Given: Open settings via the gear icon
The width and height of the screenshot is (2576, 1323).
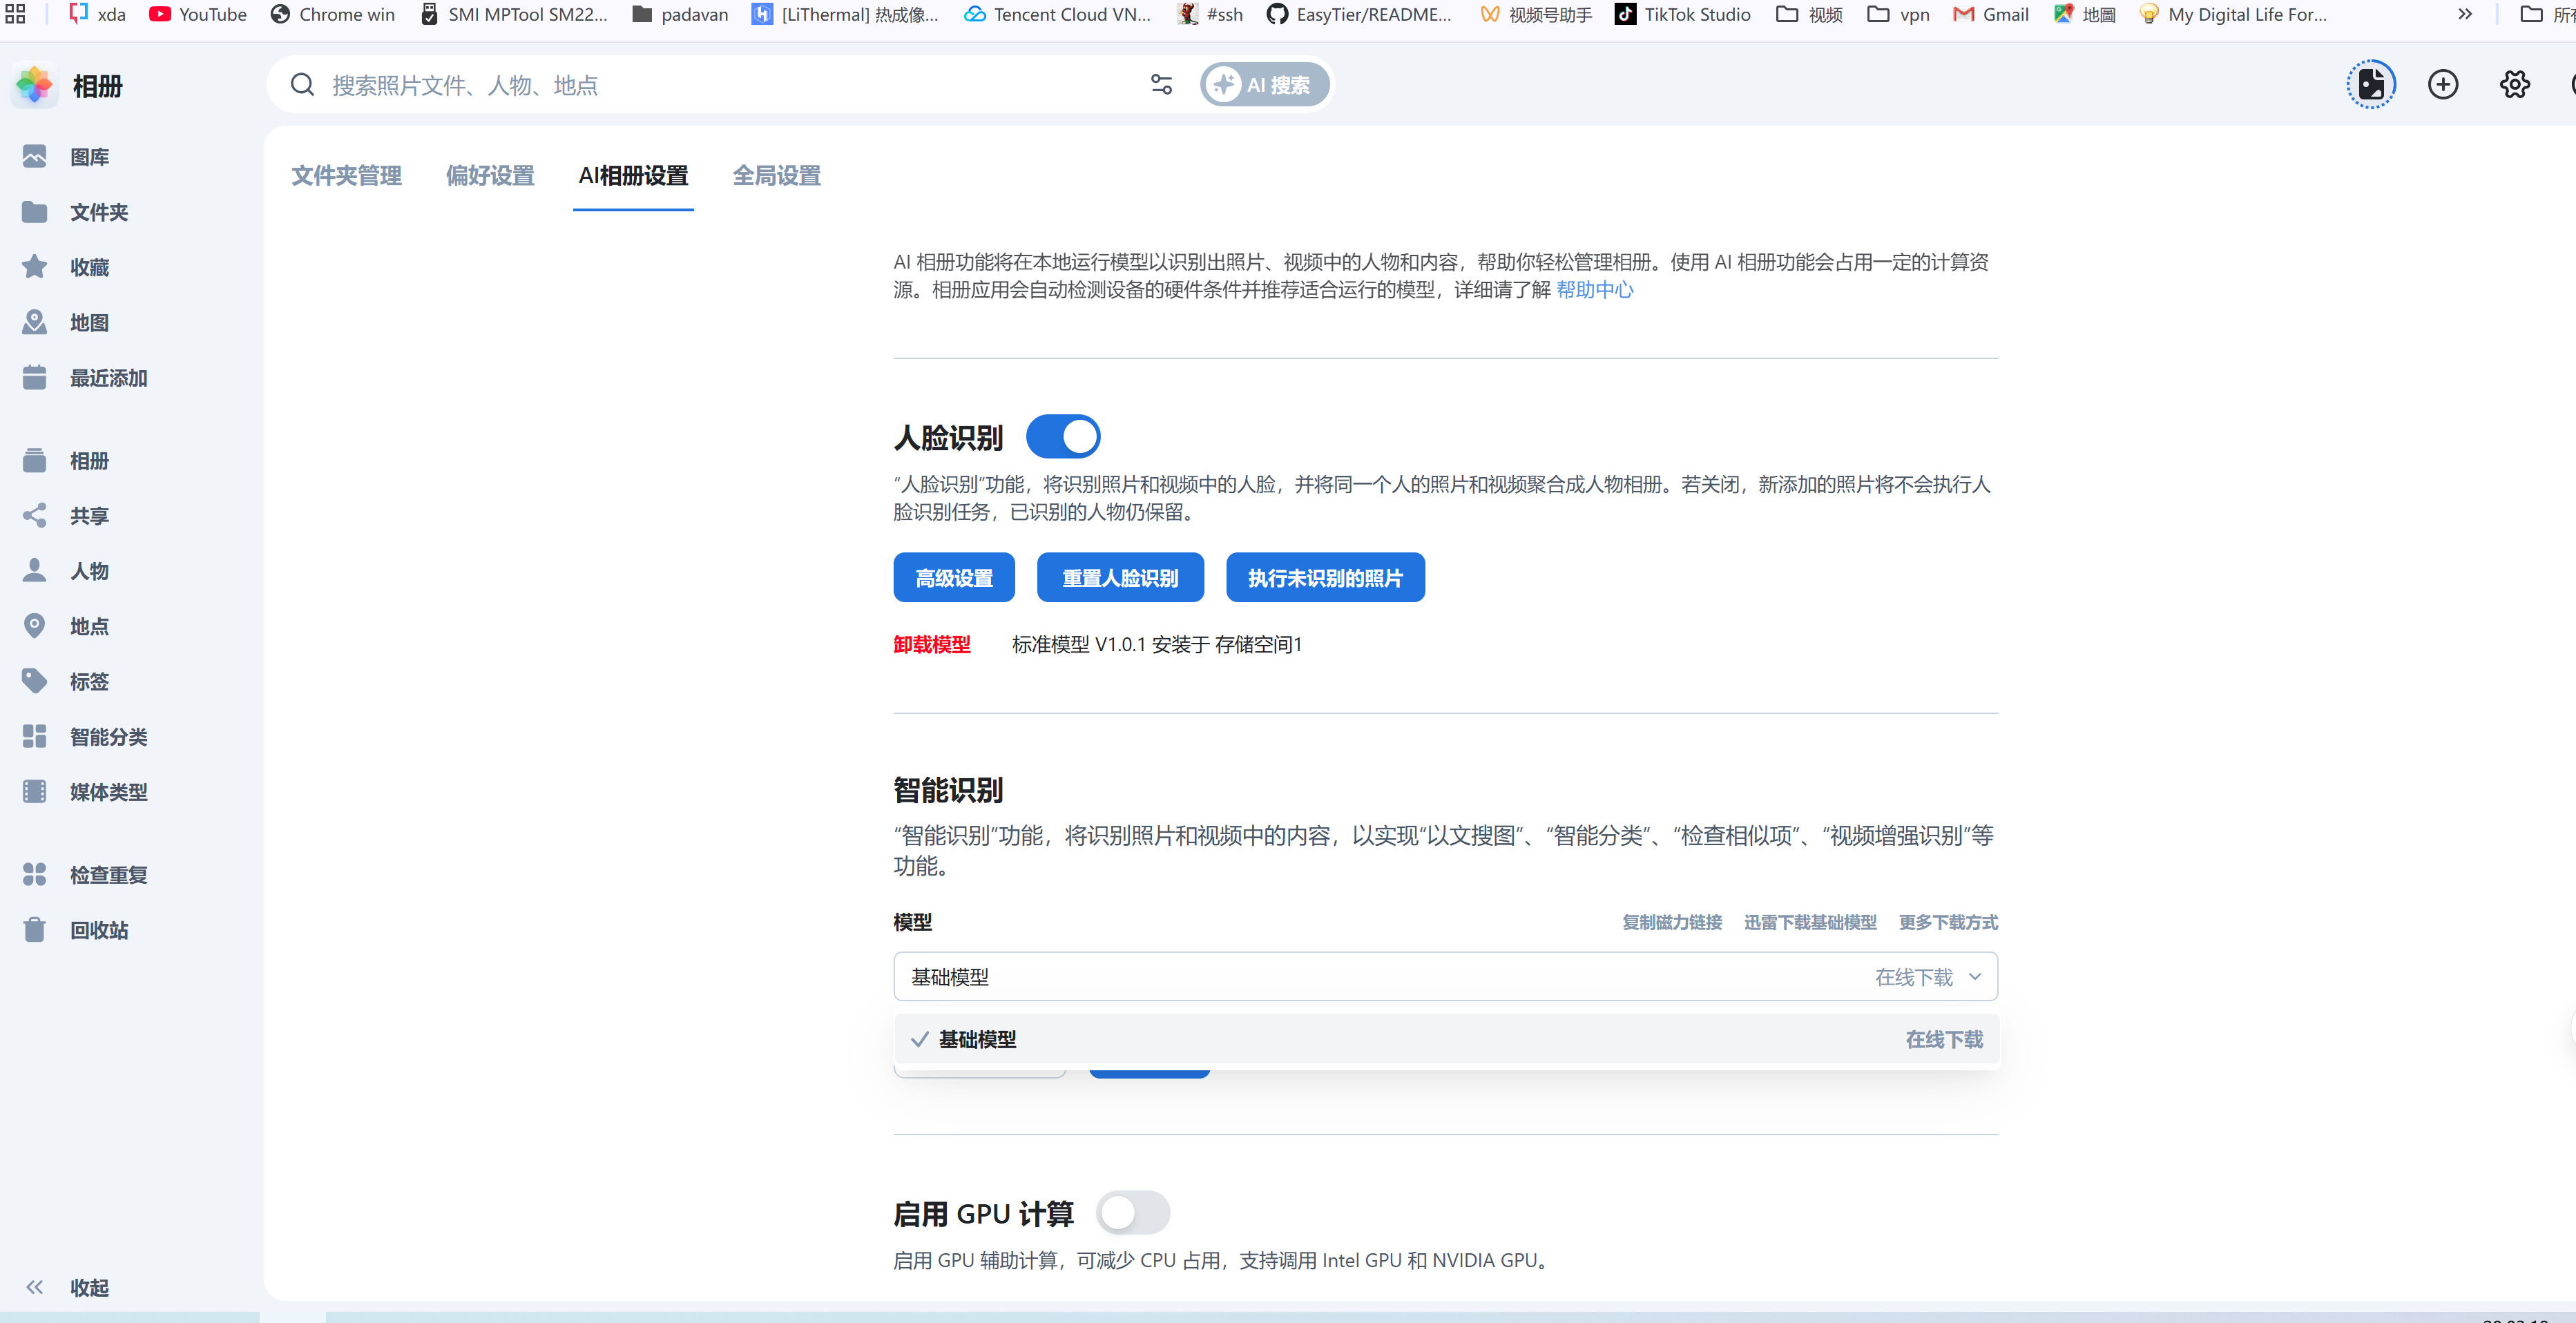Looking at the screenshot, I should point(2514,85).
